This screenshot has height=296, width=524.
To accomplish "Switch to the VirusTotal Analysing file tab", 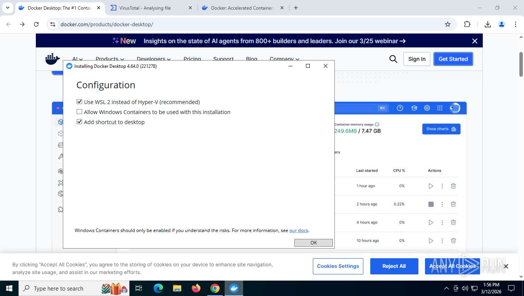I will click(152, 8).
